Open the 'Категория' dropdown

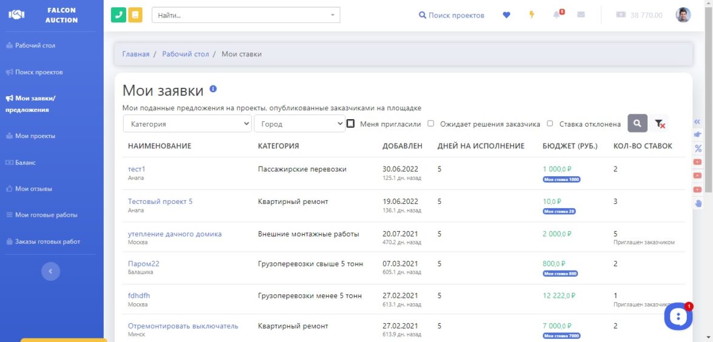click(187, 123)
